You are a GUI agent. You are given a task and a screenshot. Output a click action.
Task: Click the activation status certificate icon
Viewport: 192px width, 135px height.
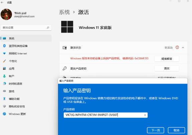(x=65, y=48)
